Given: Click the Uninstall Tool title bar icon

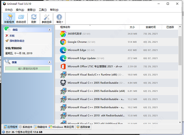Looking at the screenshot, I should click(x=4, y=4).
